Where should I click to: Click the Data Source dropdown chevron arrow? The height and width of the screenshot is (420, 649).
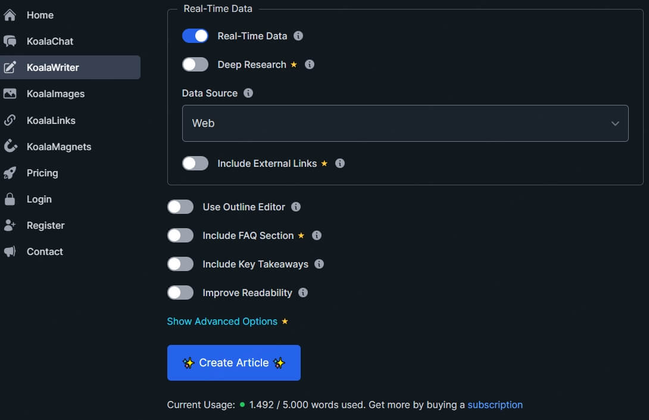click(x=615, y=123)
